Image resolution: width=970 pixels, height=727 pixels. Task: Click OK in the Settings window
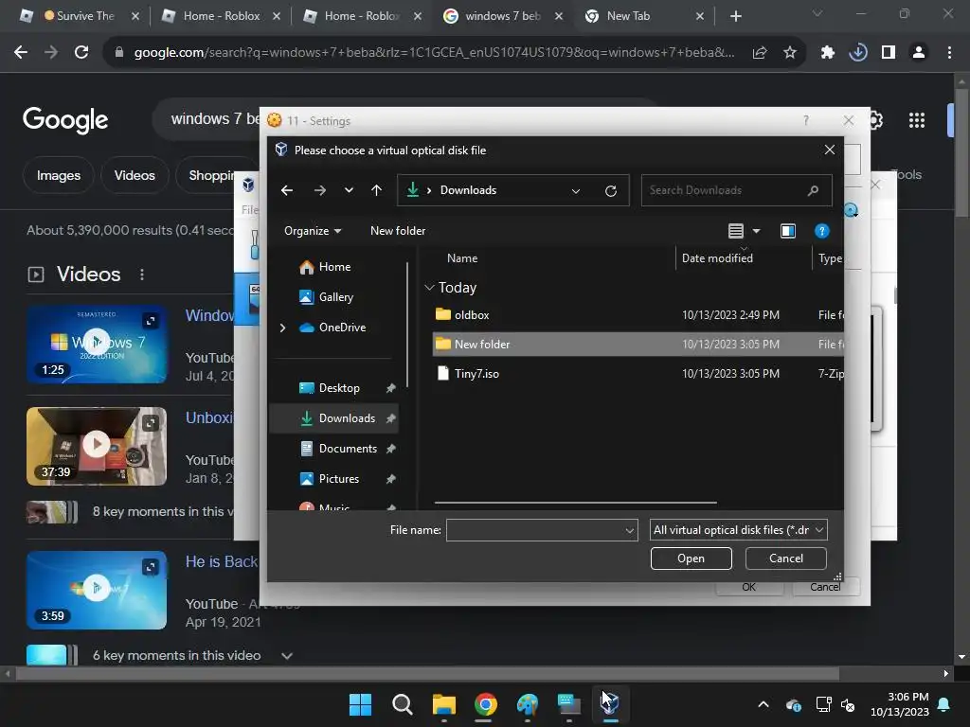748,587
